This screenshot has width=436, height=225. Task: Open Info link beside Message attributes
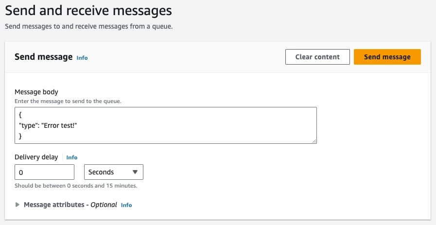click(126, 205)
